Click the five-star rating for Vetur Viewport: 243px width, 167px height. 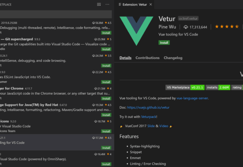[227, 27]
